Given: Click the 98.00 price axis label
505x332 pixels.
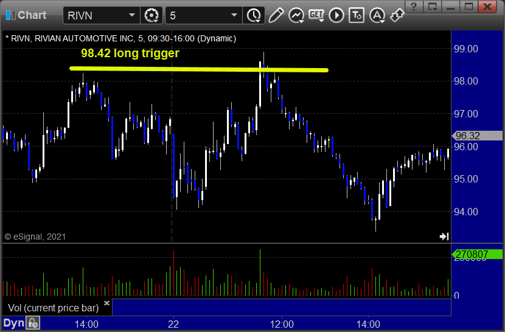Looking at the screenshot, I should [x=465, y=81].
